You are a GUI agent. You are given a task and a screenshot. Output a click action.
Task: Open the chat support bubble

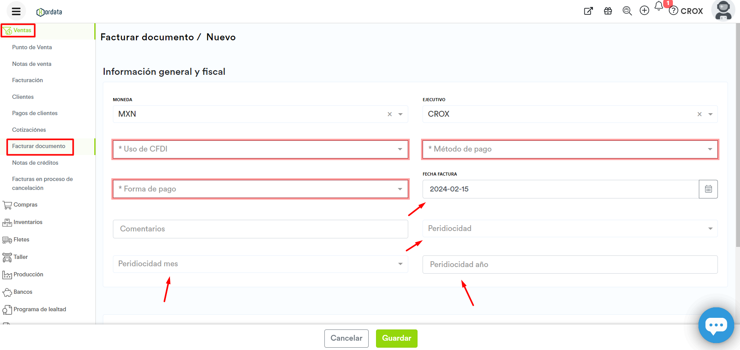coord(716,325)
